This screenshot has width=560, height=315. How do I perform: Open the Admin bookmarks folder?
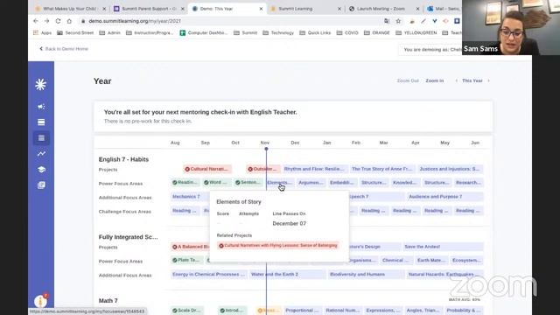110,33
